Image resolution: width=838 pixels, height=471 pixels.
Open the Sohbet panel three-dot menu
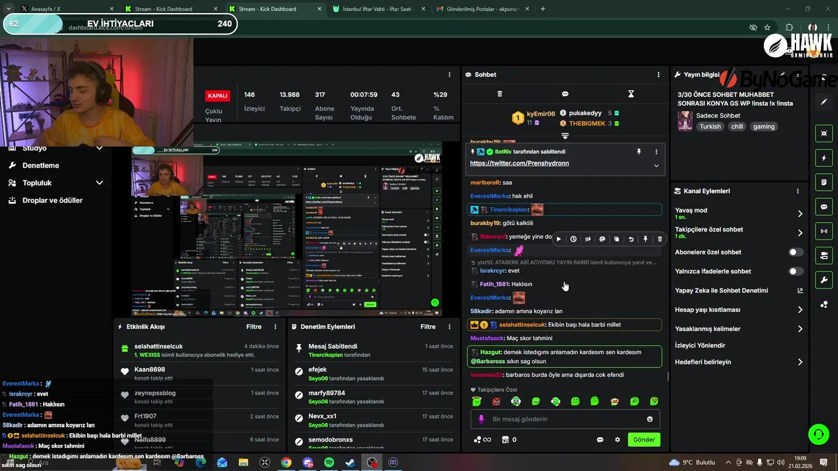(x=659, y=75)
